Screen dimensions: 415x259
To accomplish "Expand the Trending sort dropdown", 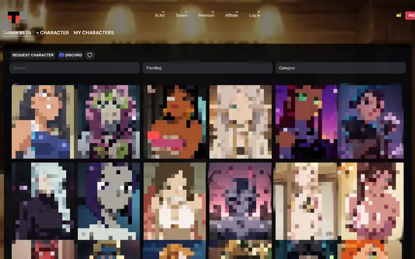I will 207,67.
